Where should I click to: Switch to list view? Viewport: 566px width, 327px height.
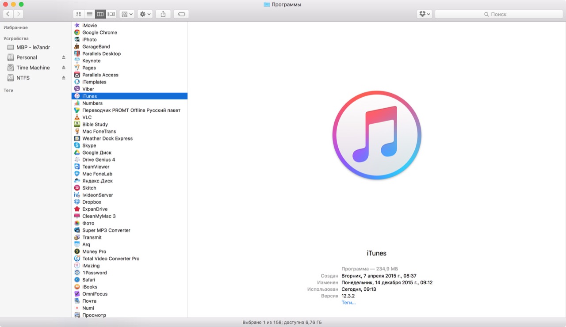(89, 14)
